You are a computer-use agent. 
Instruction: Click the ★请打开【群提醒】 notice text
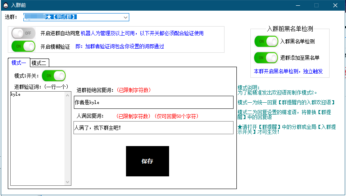[286, 129]
